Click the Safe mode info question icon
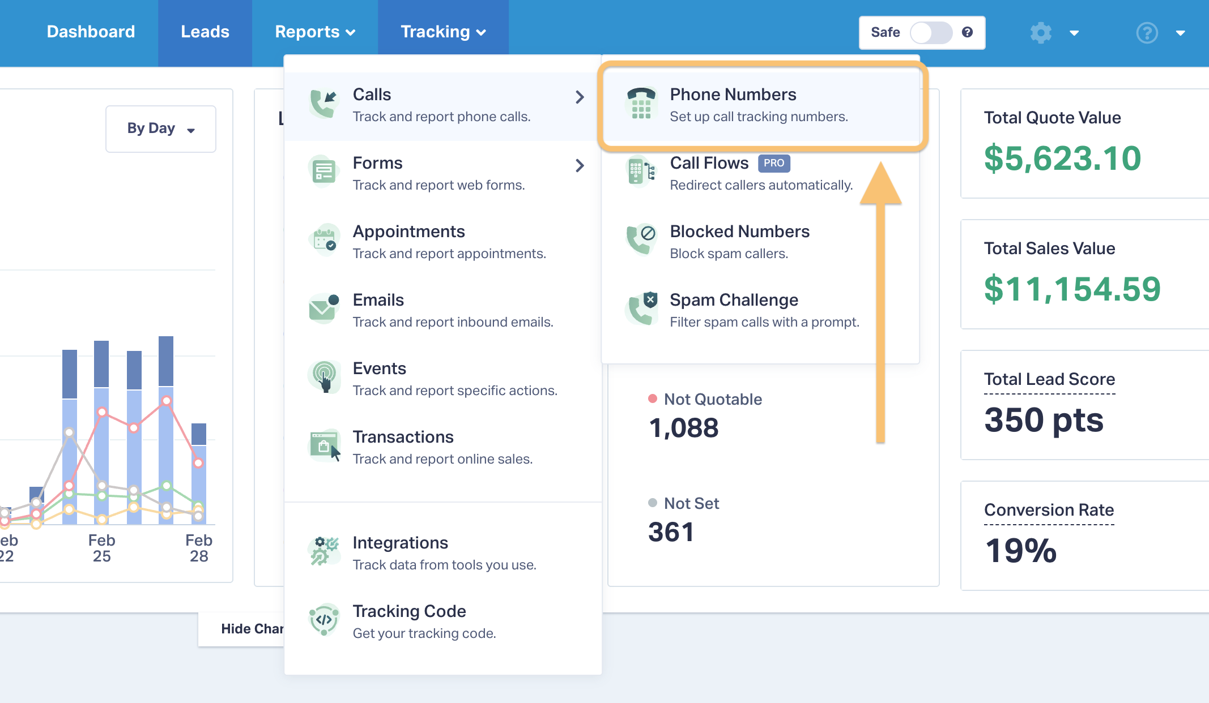 [968, 32]
